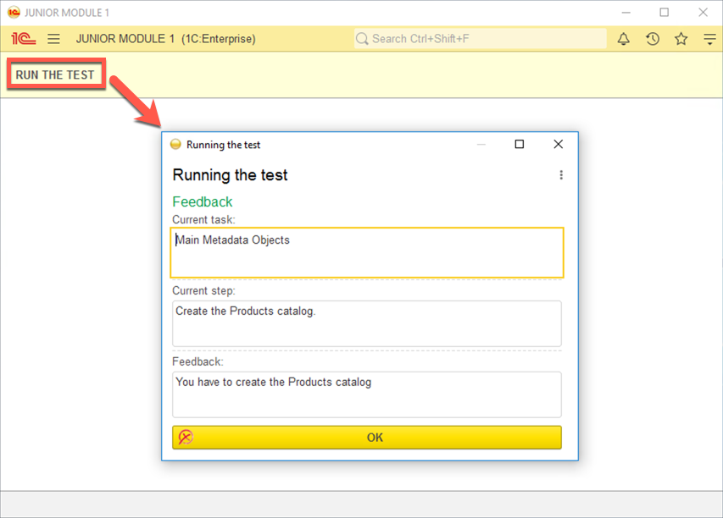Show the history clock panel
The image size is (723, 518).
[653, 39]
